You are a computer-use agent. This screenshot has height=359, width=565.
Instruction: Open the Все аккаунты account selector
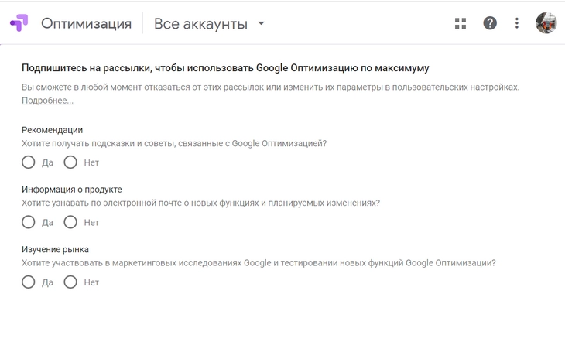pyautogui.click(x=200, y=24)
